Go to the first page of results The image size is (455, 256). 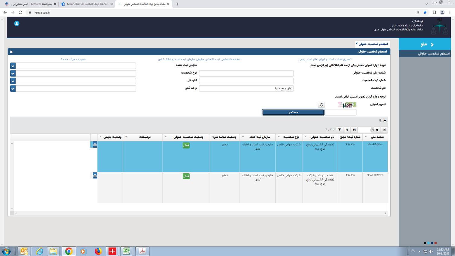(384, 130)
